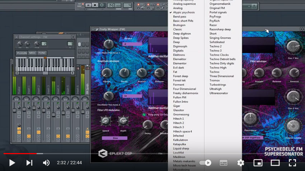Click the Master track volume fader

(14, 110)
